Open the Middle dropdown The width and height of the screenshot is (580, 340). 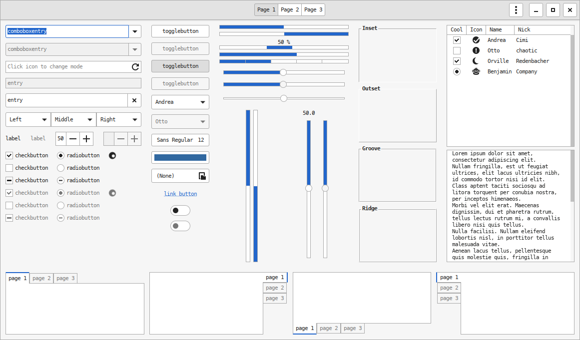point(73,120)
